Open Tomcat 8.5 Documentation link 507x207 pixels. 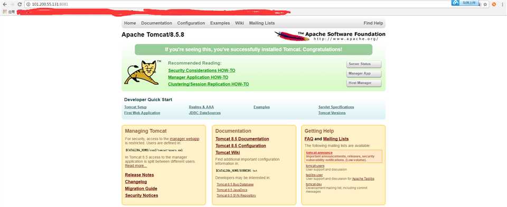[x=242, y=139]
